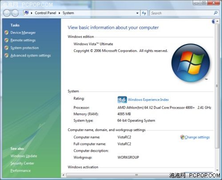Click the shield icon next to Device Manager

tap(6, 32)
